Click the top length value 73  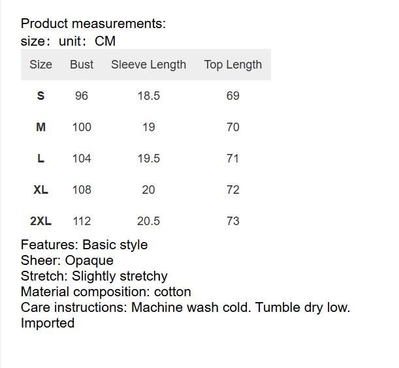tap(233, 221)
